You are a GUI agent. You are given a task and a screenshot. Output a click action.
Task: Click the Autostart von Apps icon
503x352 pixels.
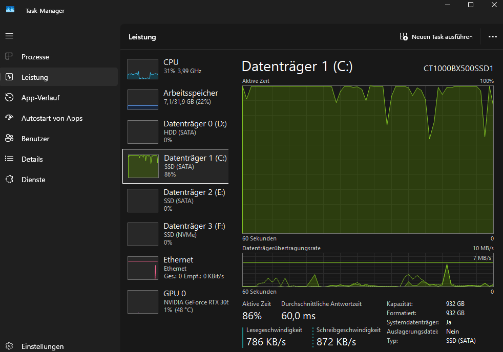[x=9, y=118]
